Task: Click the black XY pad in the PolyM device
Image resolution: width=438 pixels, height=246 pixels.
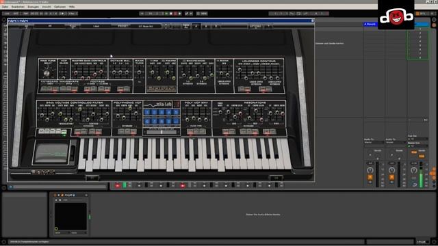Action: (70, 217)
